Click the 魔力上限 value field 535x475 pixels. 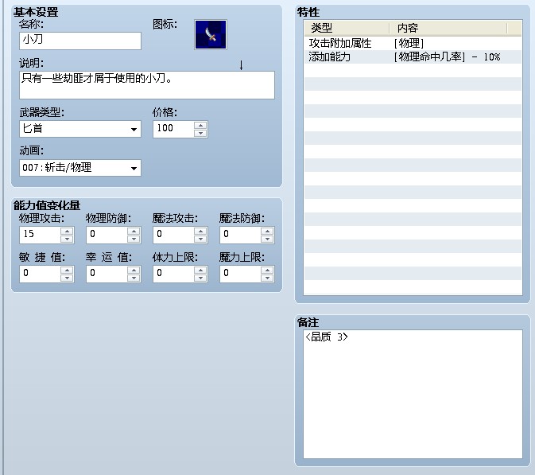(x=240, y=274)
